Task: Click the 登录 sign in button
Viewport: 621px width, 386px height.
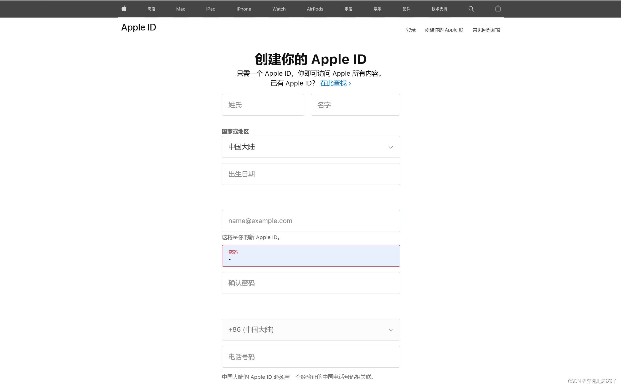Action: (410, 30)
